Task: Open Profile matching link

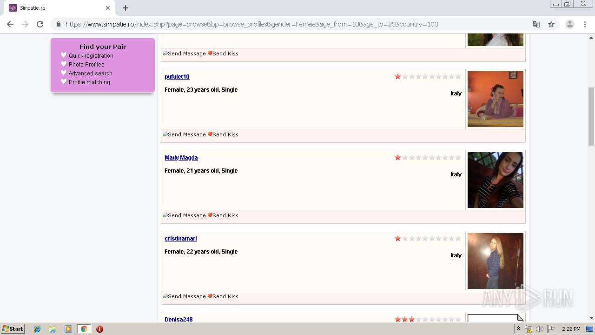Action: [x=89, y=82]
